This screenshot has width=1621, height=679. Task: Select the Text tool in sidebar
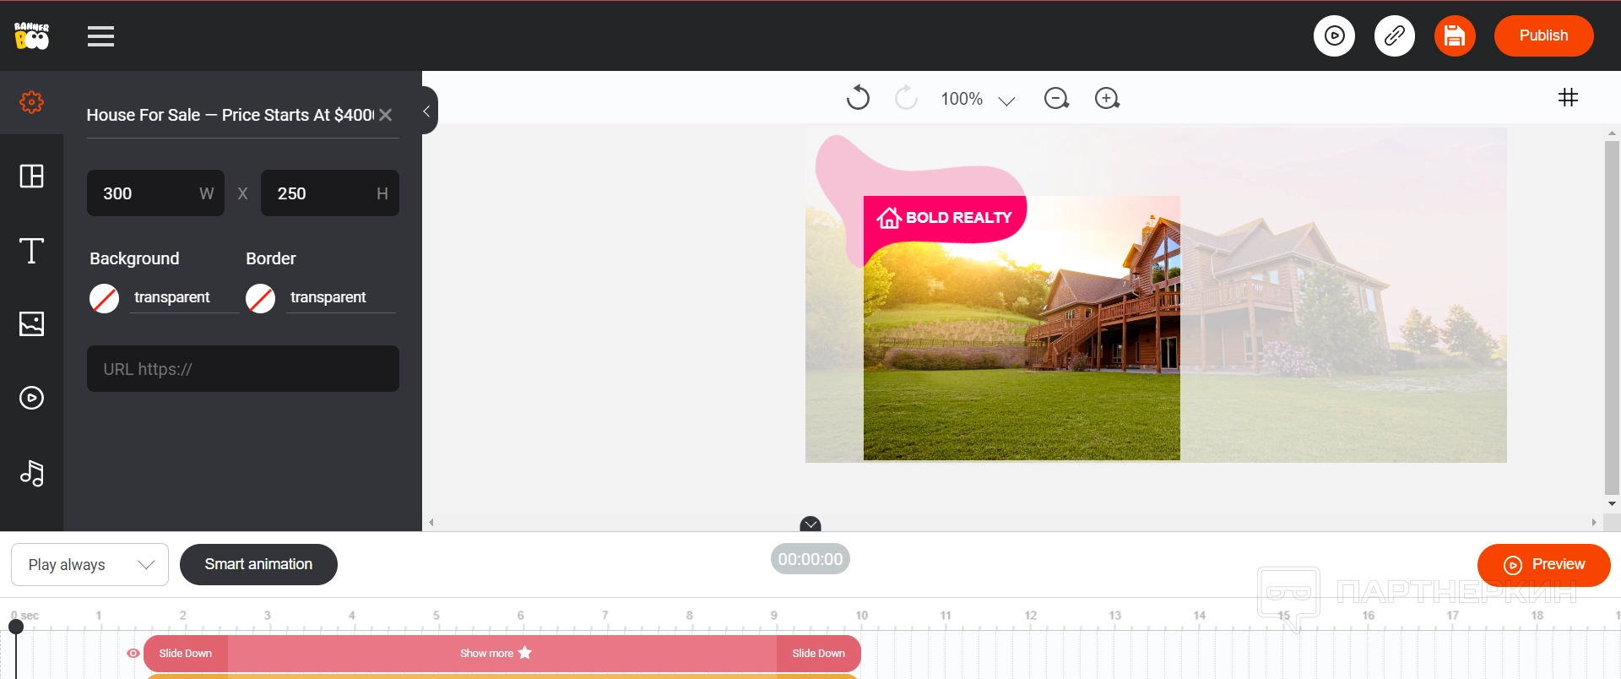pyautogui.click(x=32, y=251)
